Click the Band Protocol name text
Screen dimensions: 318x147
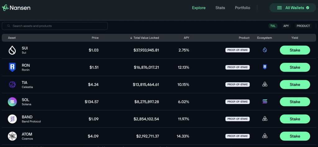tap(31, 122)
